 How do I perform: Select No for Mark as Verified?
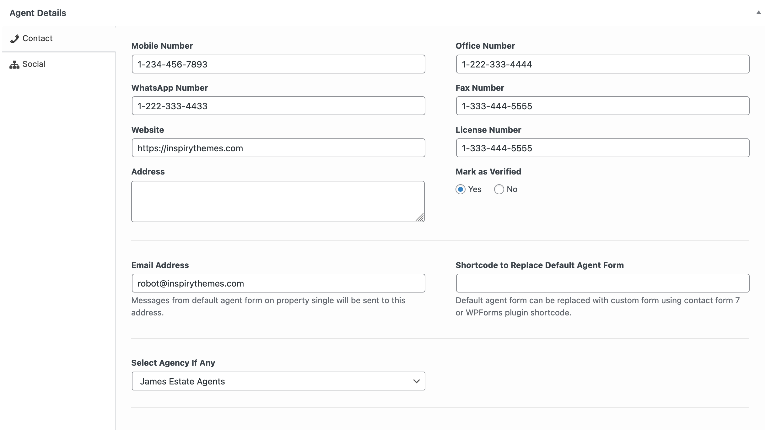pos(499,189)
